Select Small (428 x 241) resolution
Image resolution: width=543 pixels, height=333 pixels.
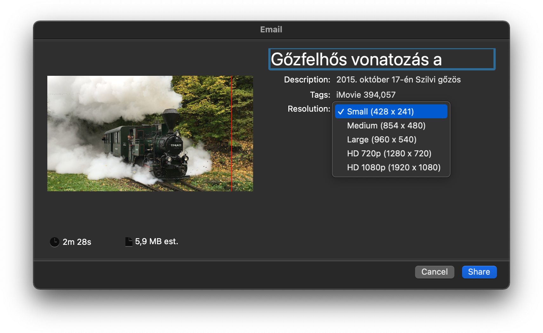point(391,112)
